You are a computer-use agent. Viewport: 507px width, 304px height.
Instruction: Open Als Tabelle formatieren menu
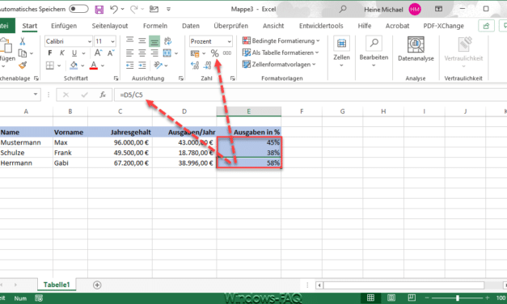[x=281, y=53]
